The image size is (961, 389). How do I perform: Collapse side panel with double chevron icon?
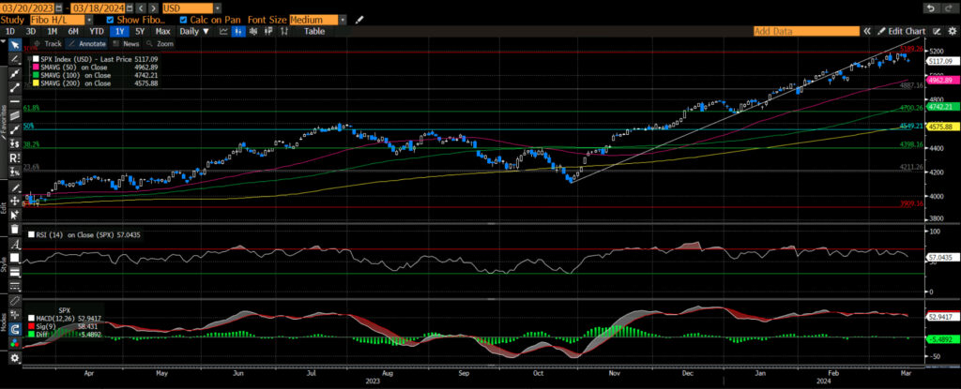(x=866, y=31)
